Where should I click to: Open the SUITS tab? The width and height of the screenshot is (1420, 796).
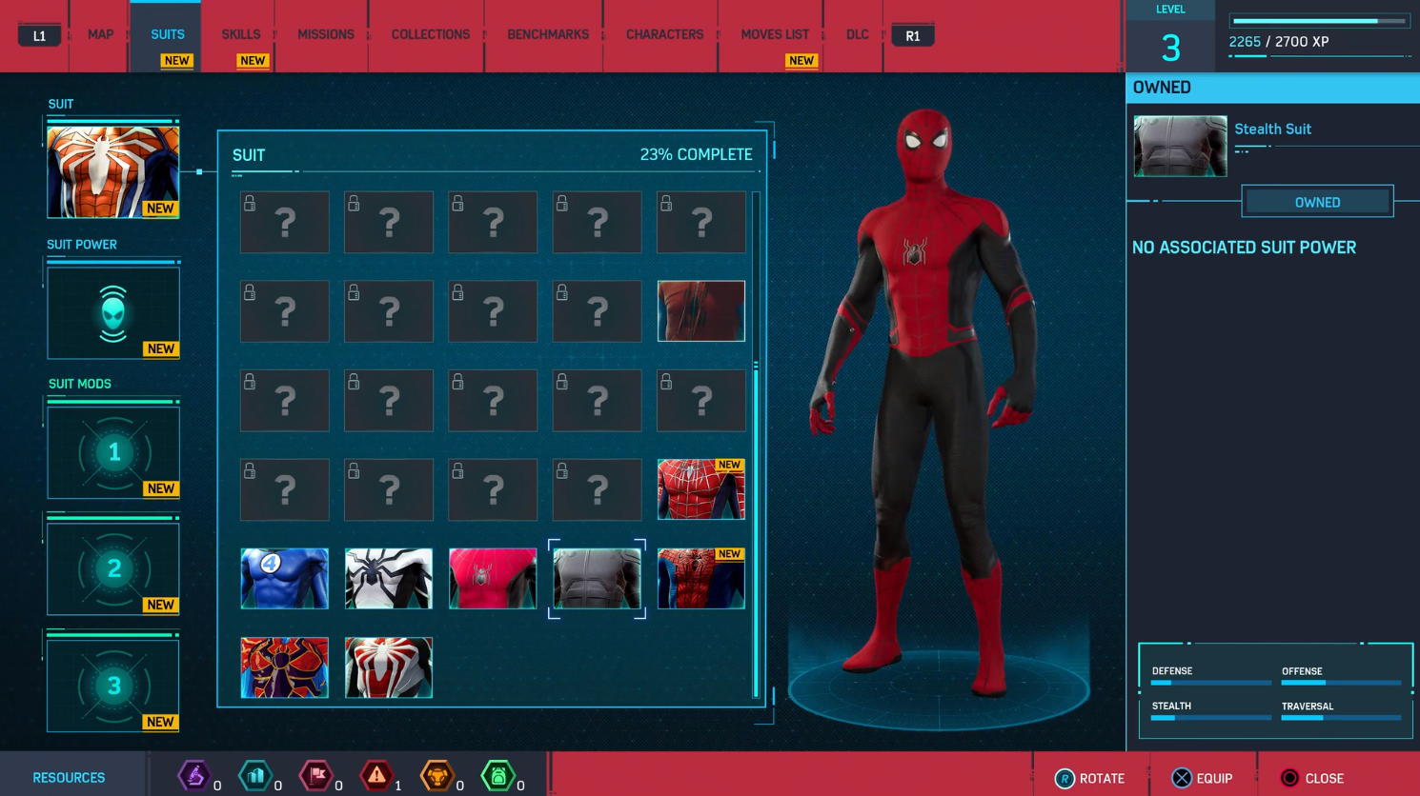[168, 34]
